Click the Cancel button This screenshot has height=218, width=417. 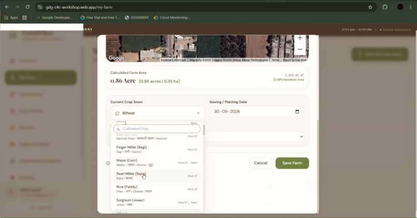tap(260, 163)
